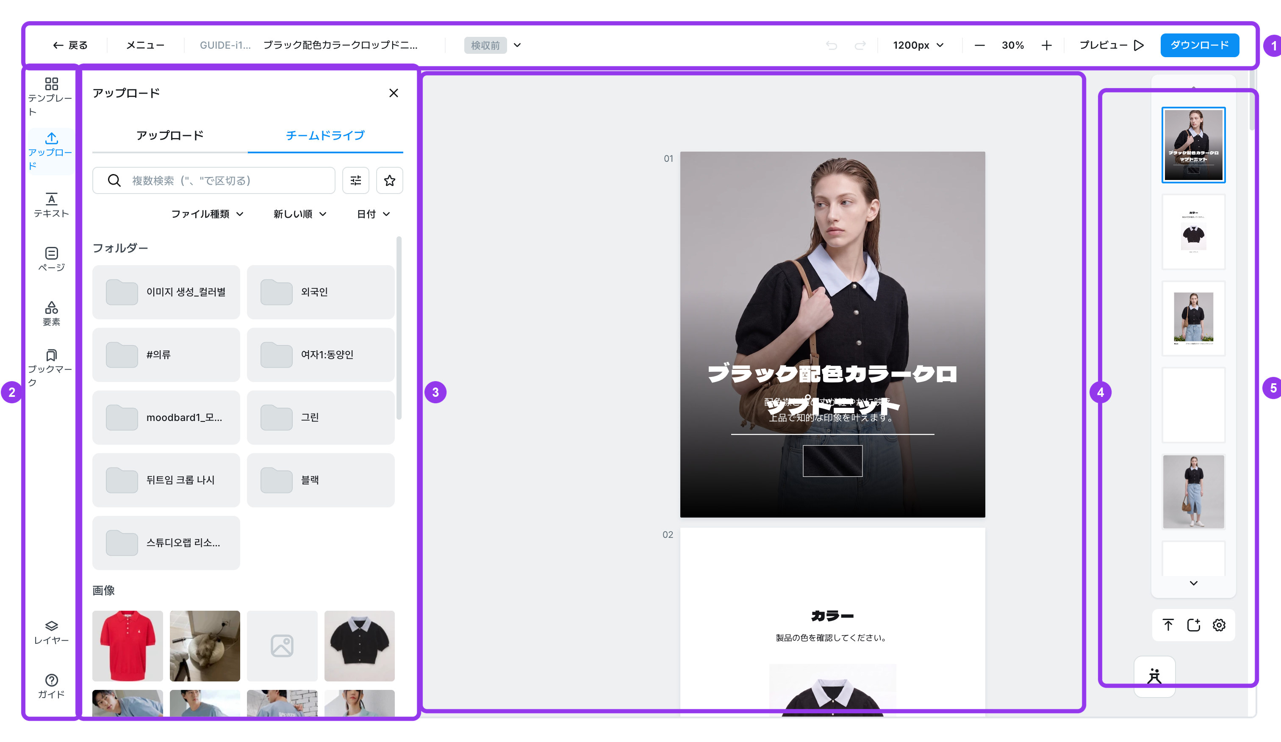Click the 戻る back button
Image resolution: width=1281 pixels, height=742 pixels.
(x=70, y=45)
